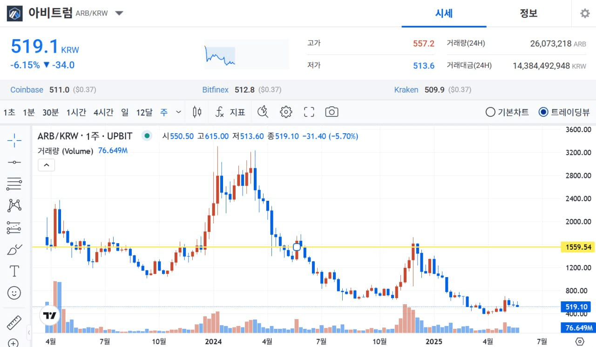
Task: Take a chart snapshot with camera icon
Action: [332, 112]
